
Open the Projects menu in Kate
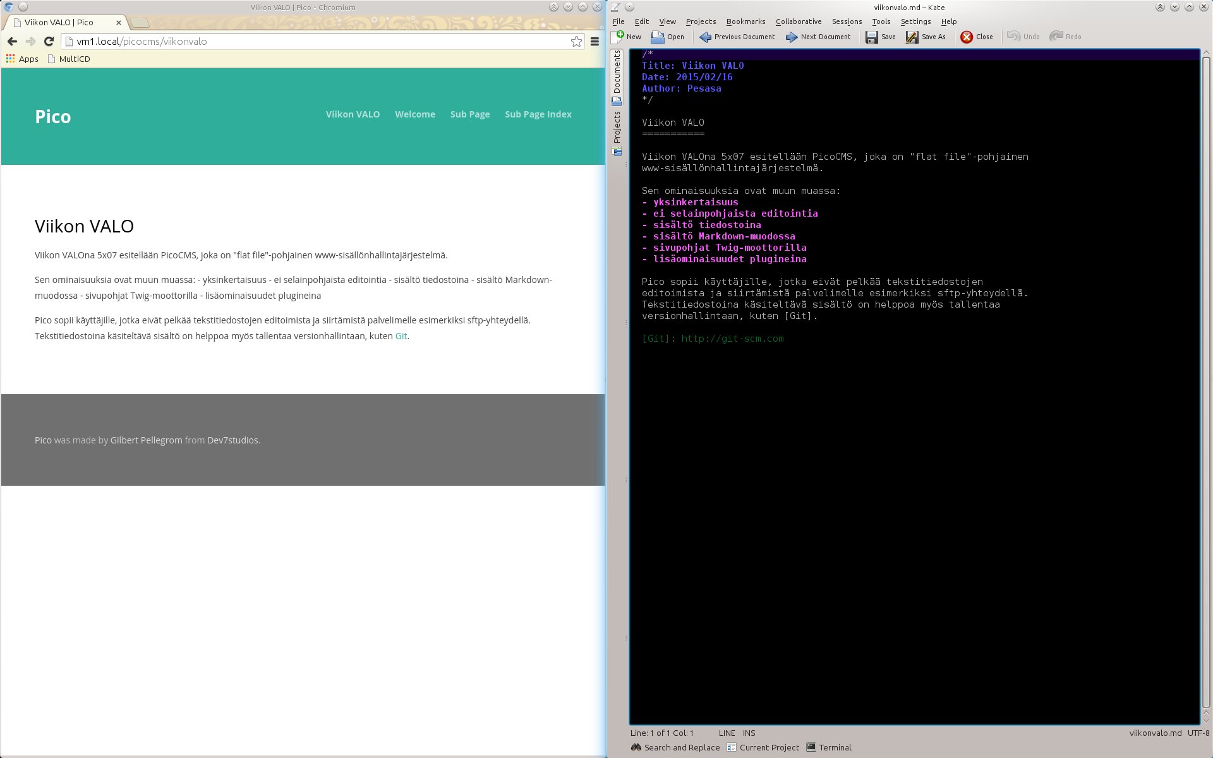(701, 21)
